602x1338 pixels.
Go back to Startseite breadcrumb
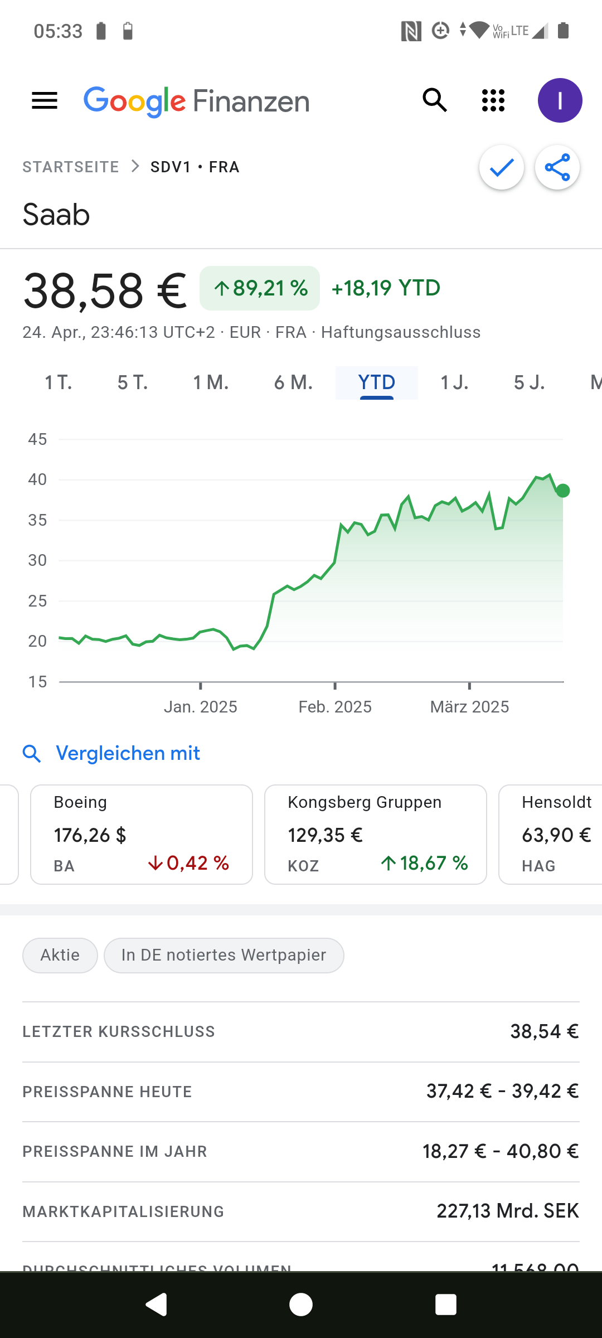(x=71, y=167)
